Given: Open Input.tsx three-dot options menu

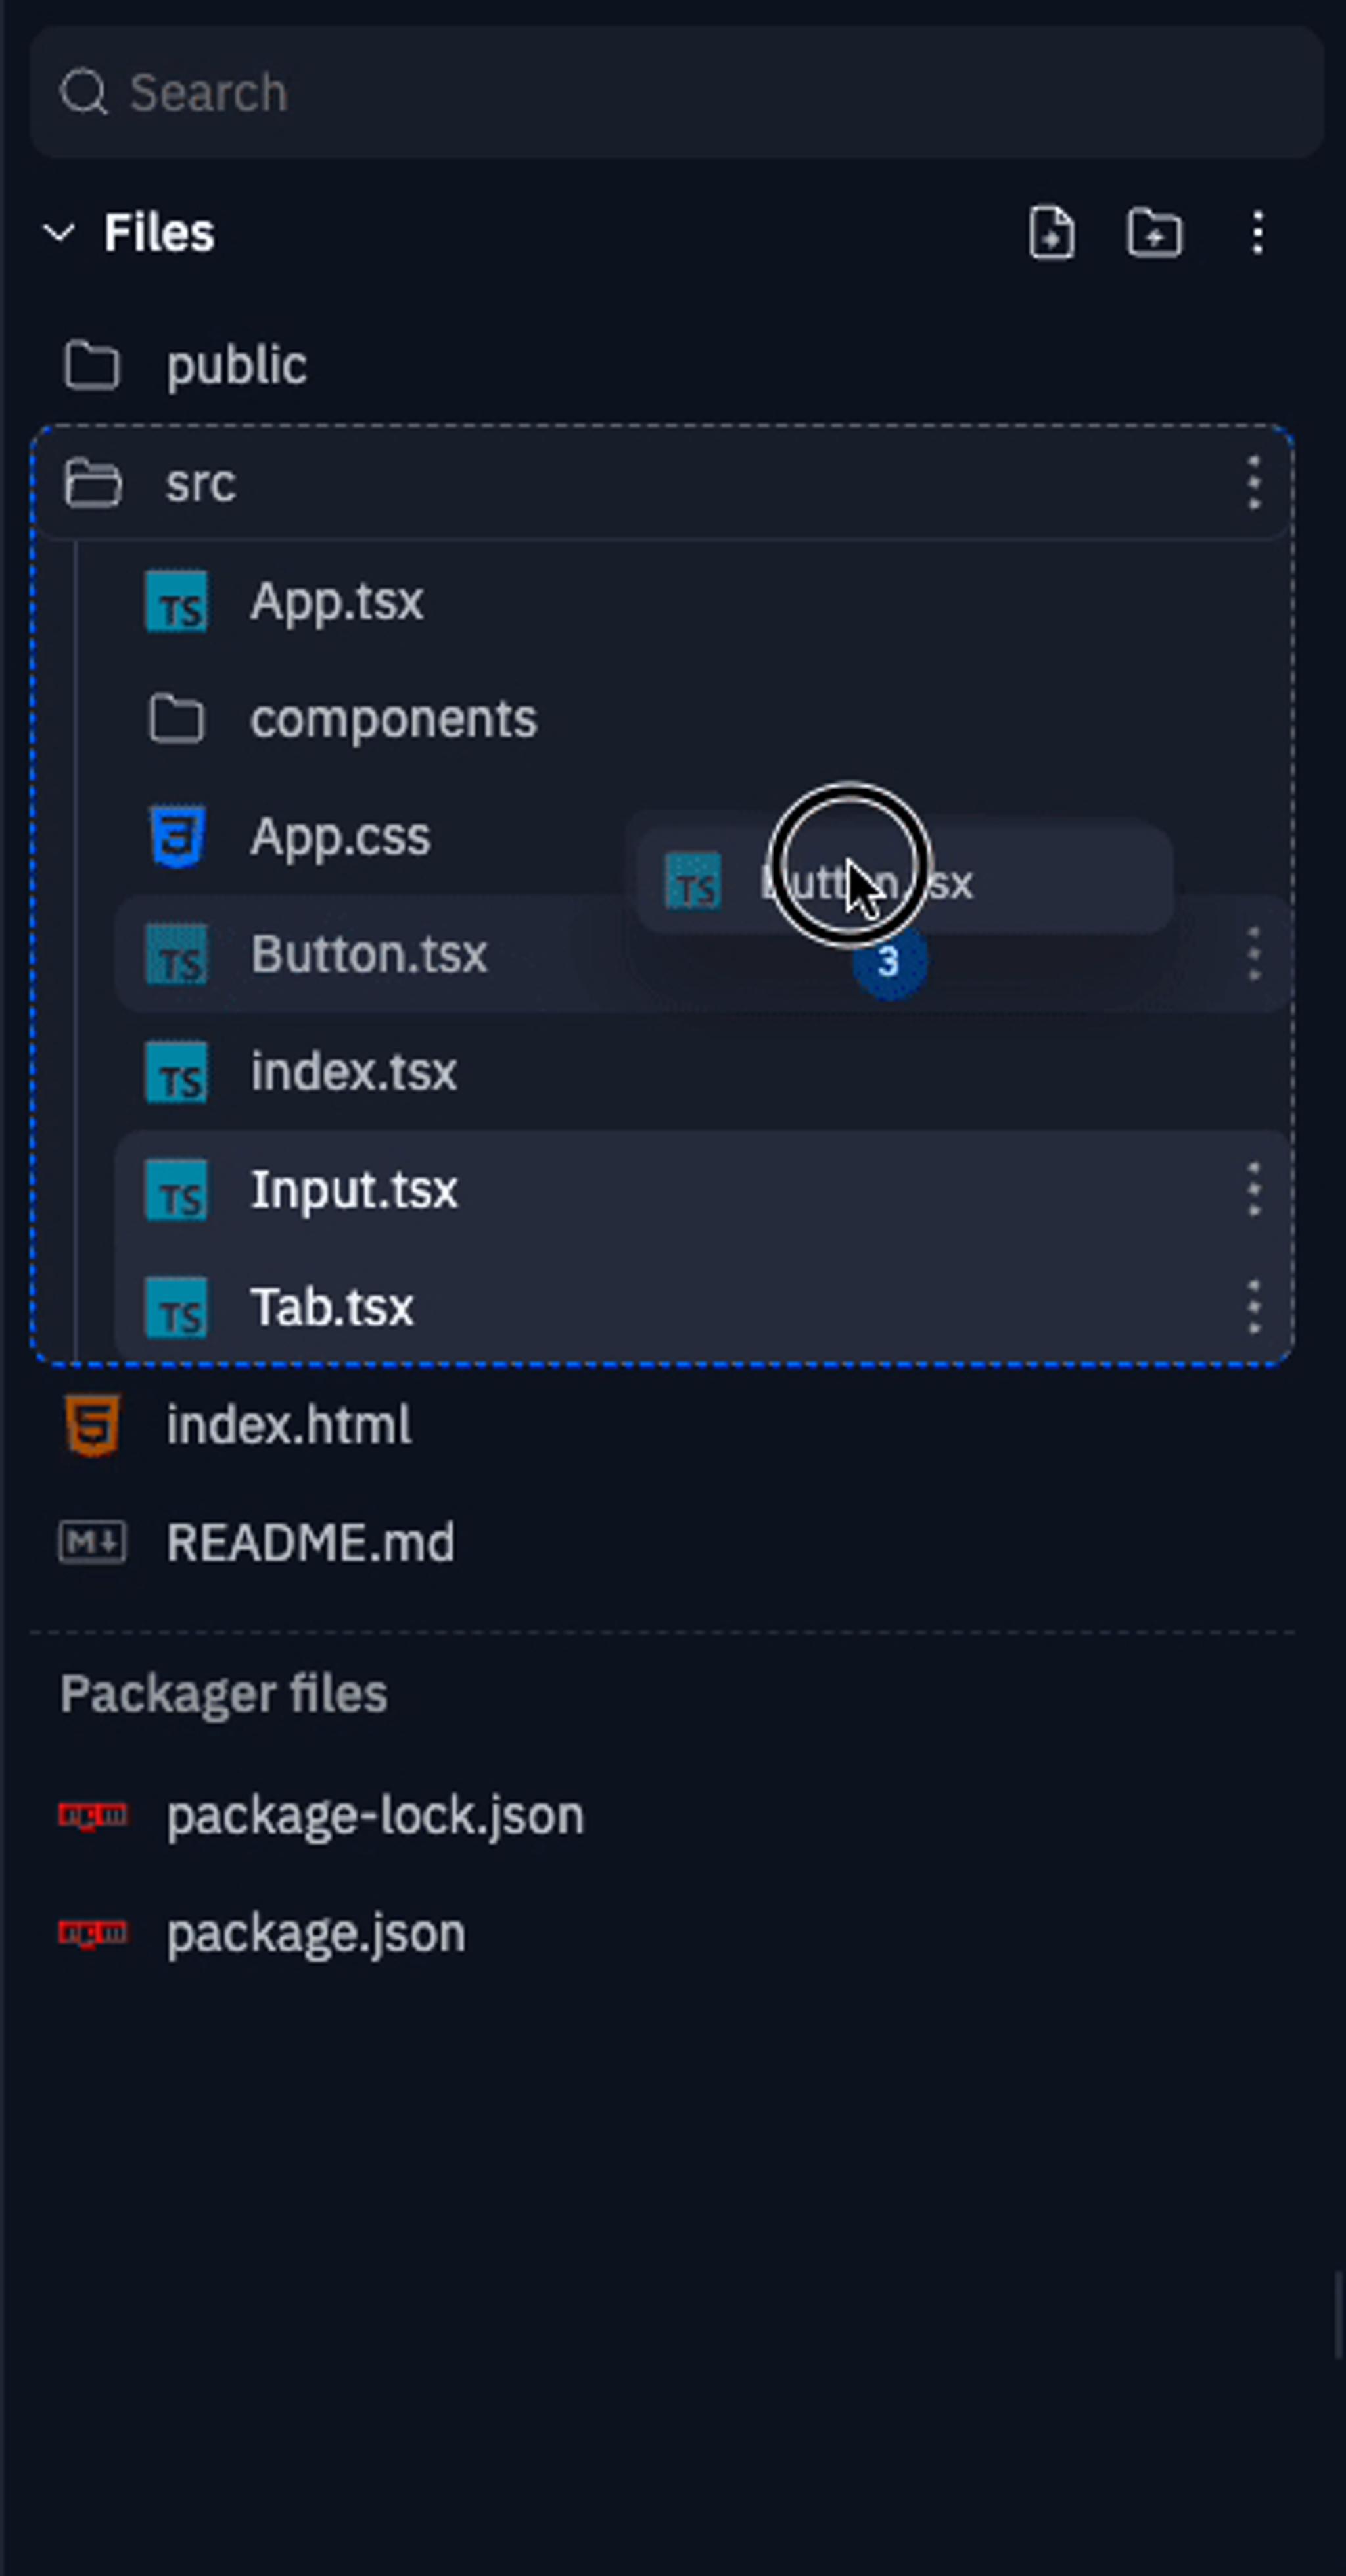Looking at the screenshot, I should (1253, 1190).
